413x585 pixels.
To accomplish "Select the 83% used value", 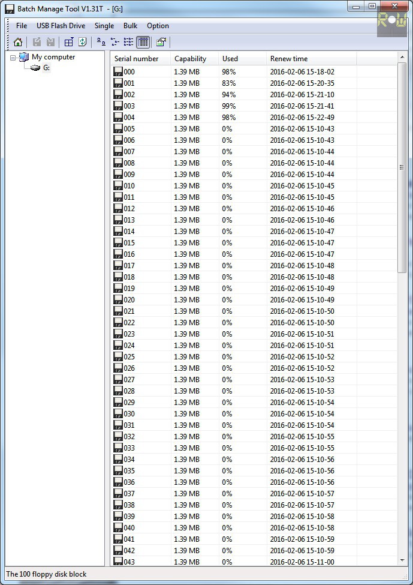I will (229, 83).
